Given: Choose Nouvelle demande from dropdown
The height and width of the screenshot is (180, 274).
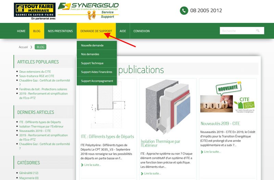Looking at the screenshot, I should click(92, 45).
